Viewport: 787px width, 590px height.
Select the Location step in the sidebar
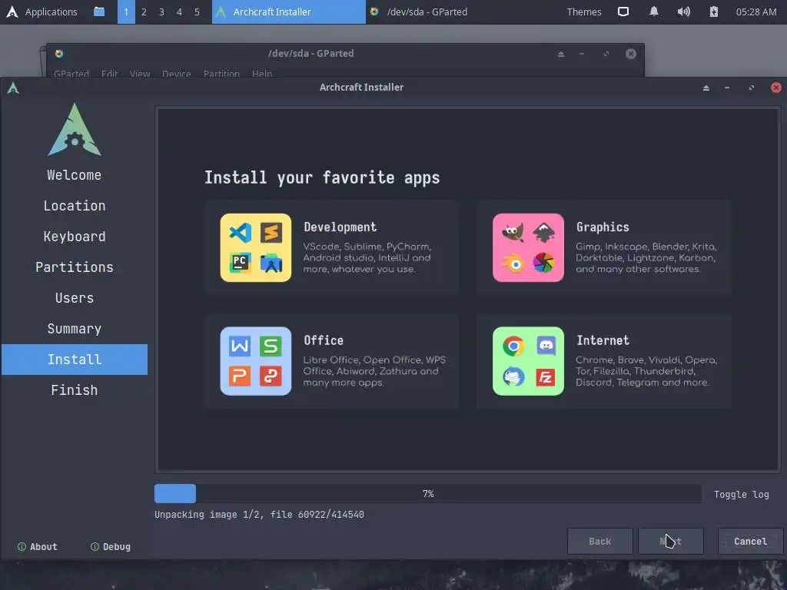coord(75,206)
